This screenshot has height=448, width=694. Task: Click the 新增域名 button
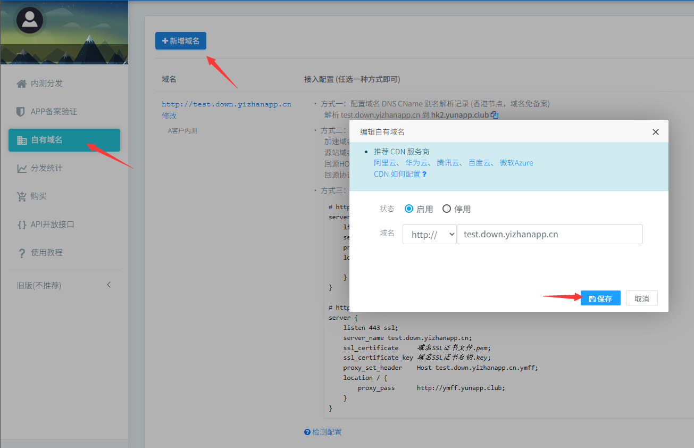coord(180,41)
